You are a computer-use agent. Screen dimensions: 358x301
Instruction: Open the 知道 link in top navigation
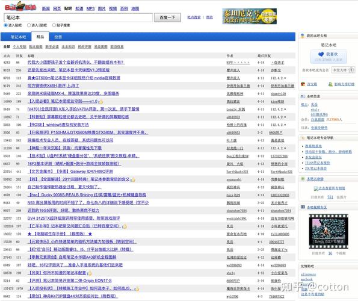point(79,8)
